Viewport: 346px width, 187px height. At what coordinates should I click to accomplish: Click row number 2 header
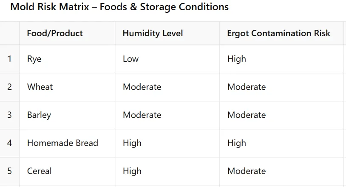point(9,87)
